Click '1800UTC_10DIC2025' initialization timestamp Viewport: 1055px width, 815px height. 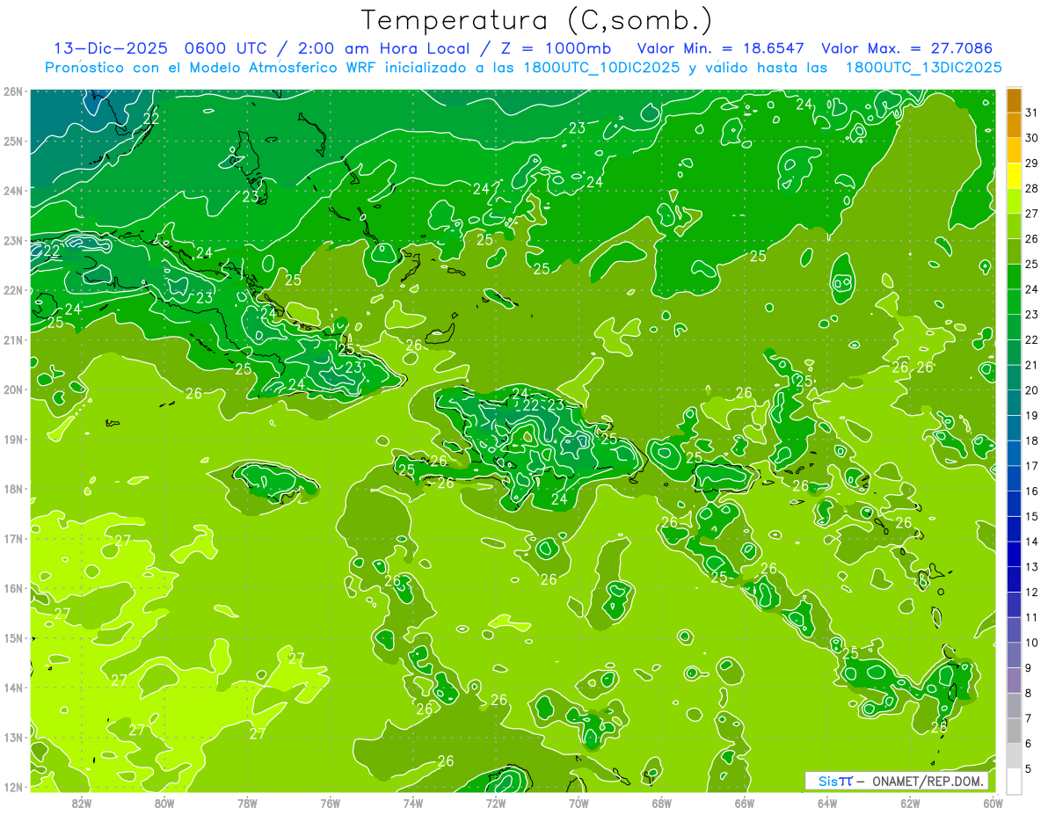point(601,68)
